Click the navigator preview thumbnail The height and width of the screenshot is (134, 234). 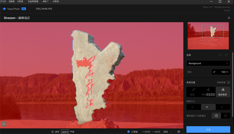[x=208, y=36]
